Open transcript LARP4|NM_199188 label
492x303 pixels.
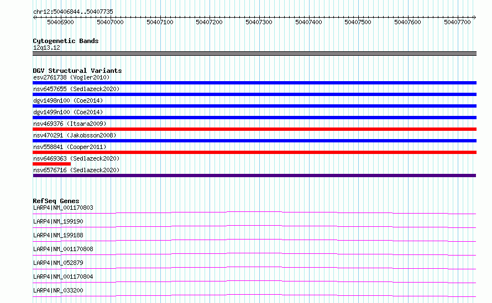(x=59, y=235)
